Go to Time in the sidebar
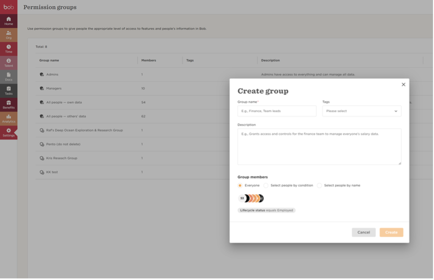Image resolution: width=434 pixels, height=280 pixels. (8, 47)
